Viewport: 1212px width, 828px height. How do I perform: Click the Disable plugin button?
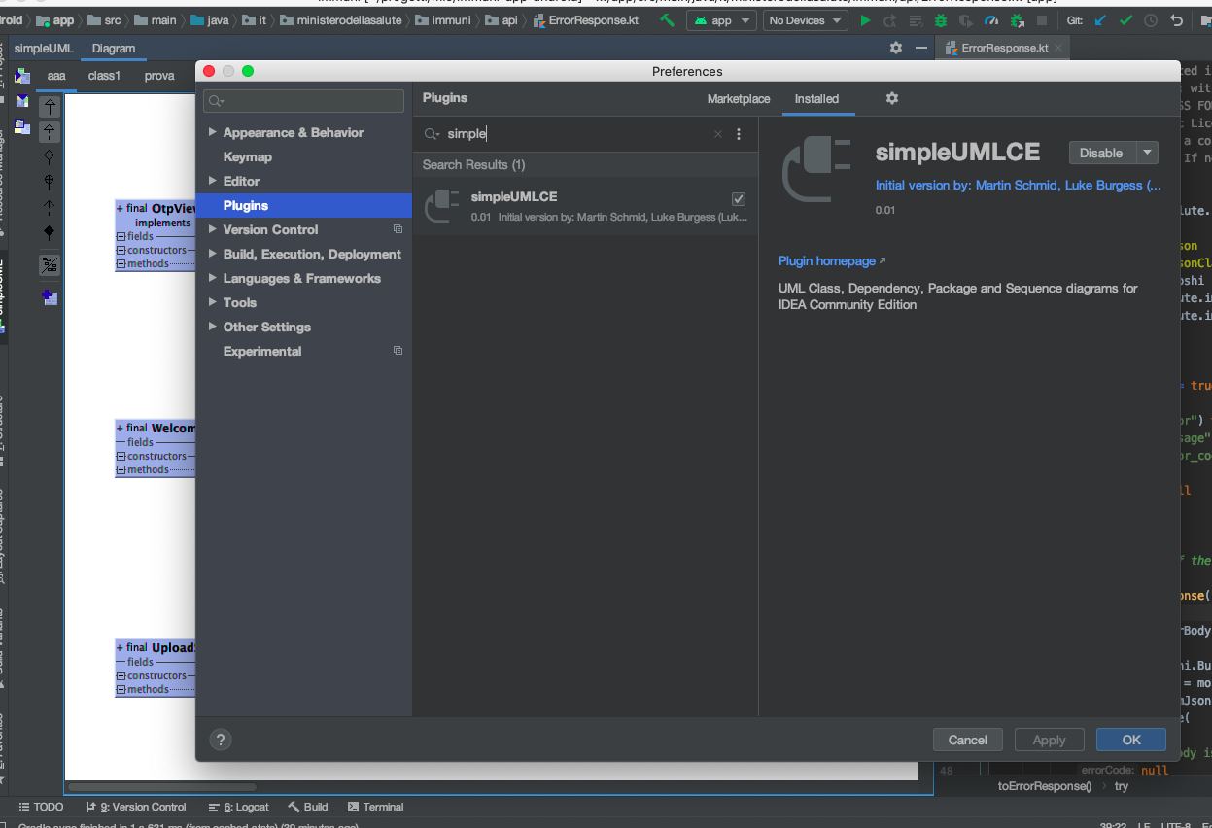[1101, 153]
